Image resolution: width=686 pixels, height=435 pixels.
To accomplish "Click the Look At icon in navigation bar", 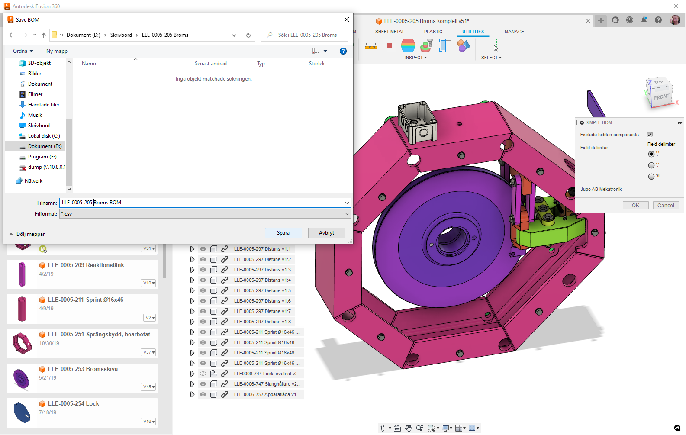I will [x=397, y=428].
